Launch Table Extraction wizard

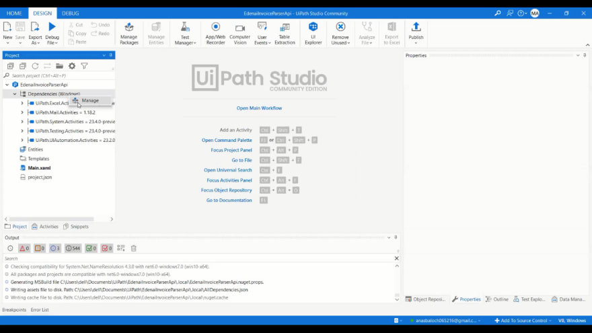click(x=285, y=33)
